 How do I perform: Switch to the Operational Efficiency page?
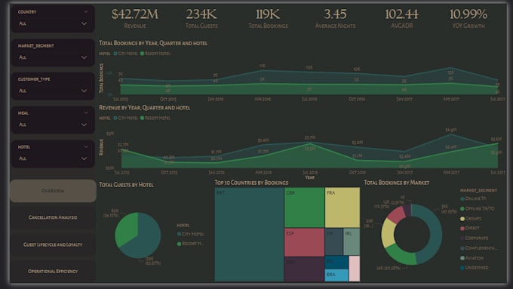coord(53,272)
